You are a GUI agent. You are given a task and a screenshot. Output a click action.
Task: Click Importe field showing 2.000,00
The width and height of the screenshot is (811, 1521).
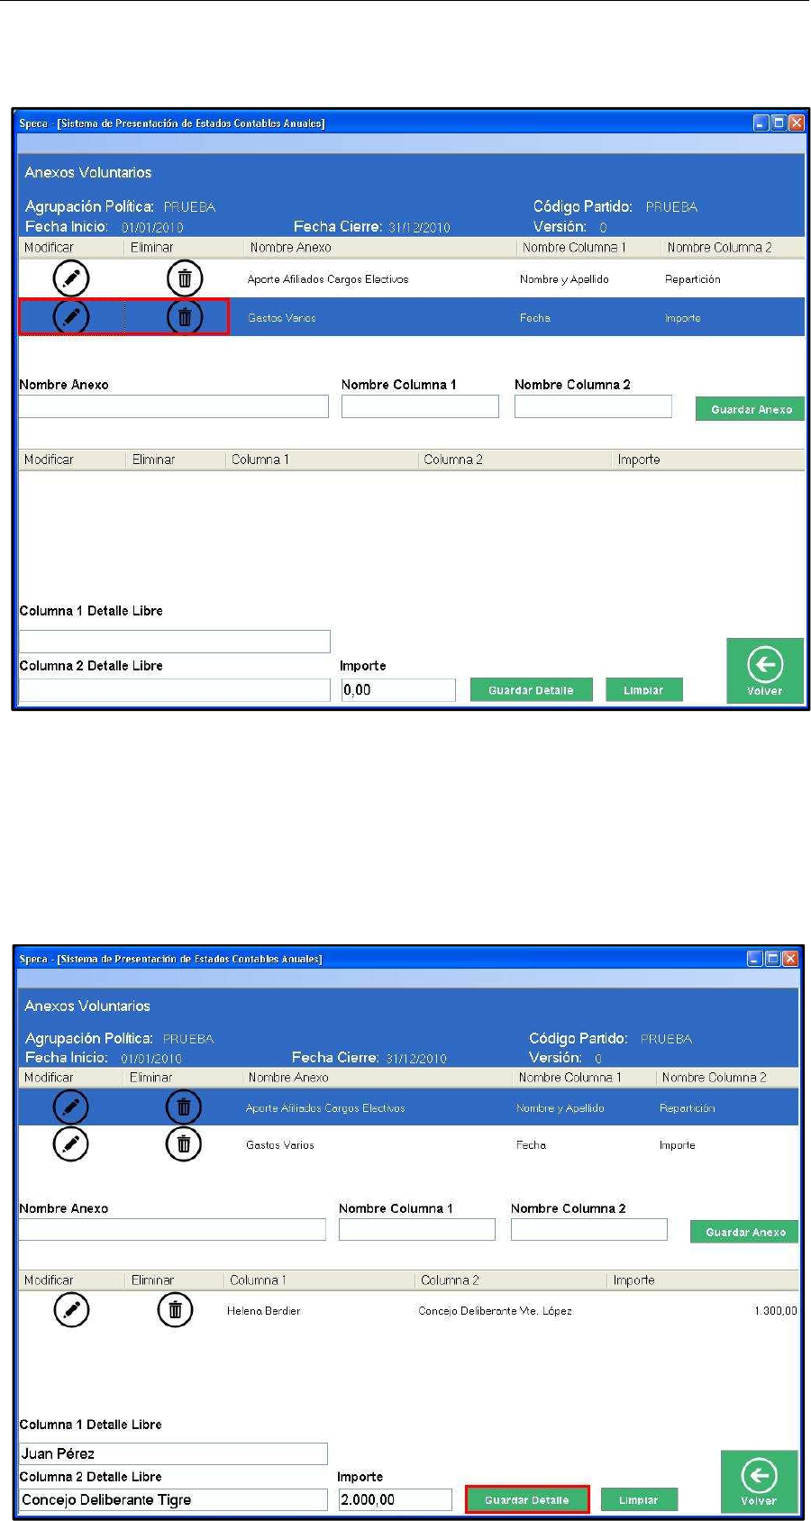(395, 1500)
